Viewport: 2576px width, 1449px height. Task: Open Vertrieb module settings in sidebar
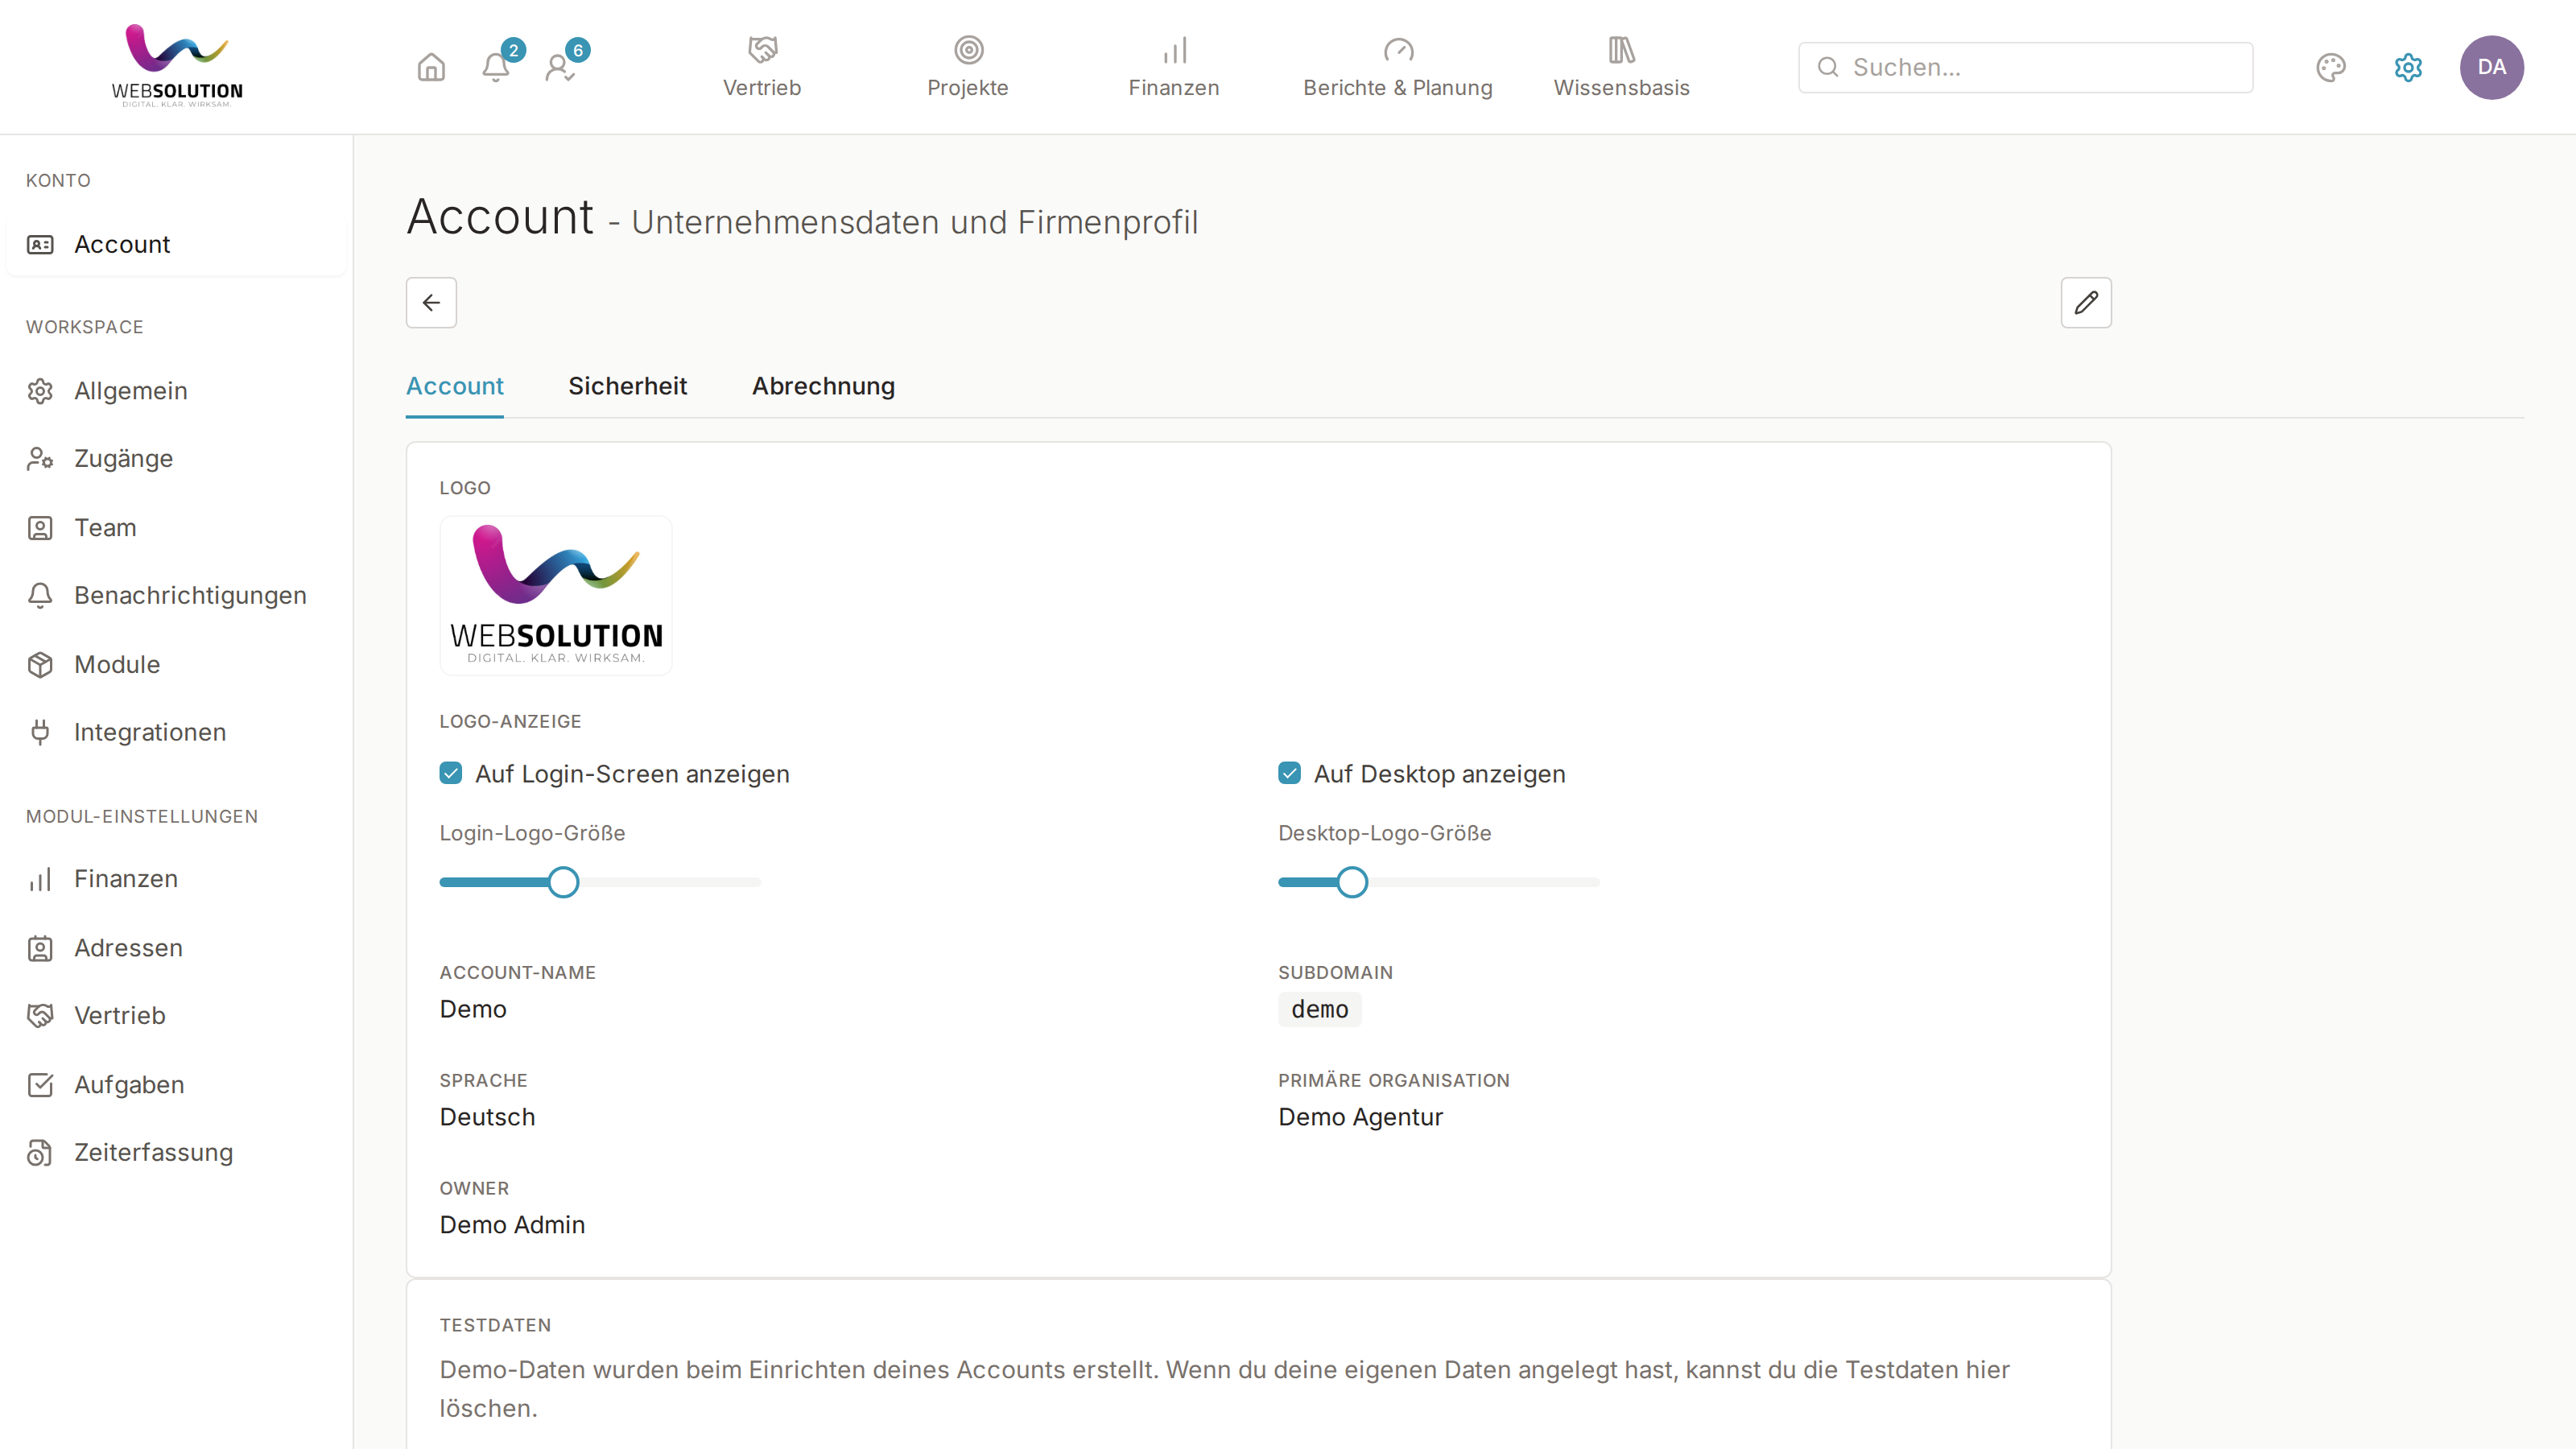[176, 1015]
